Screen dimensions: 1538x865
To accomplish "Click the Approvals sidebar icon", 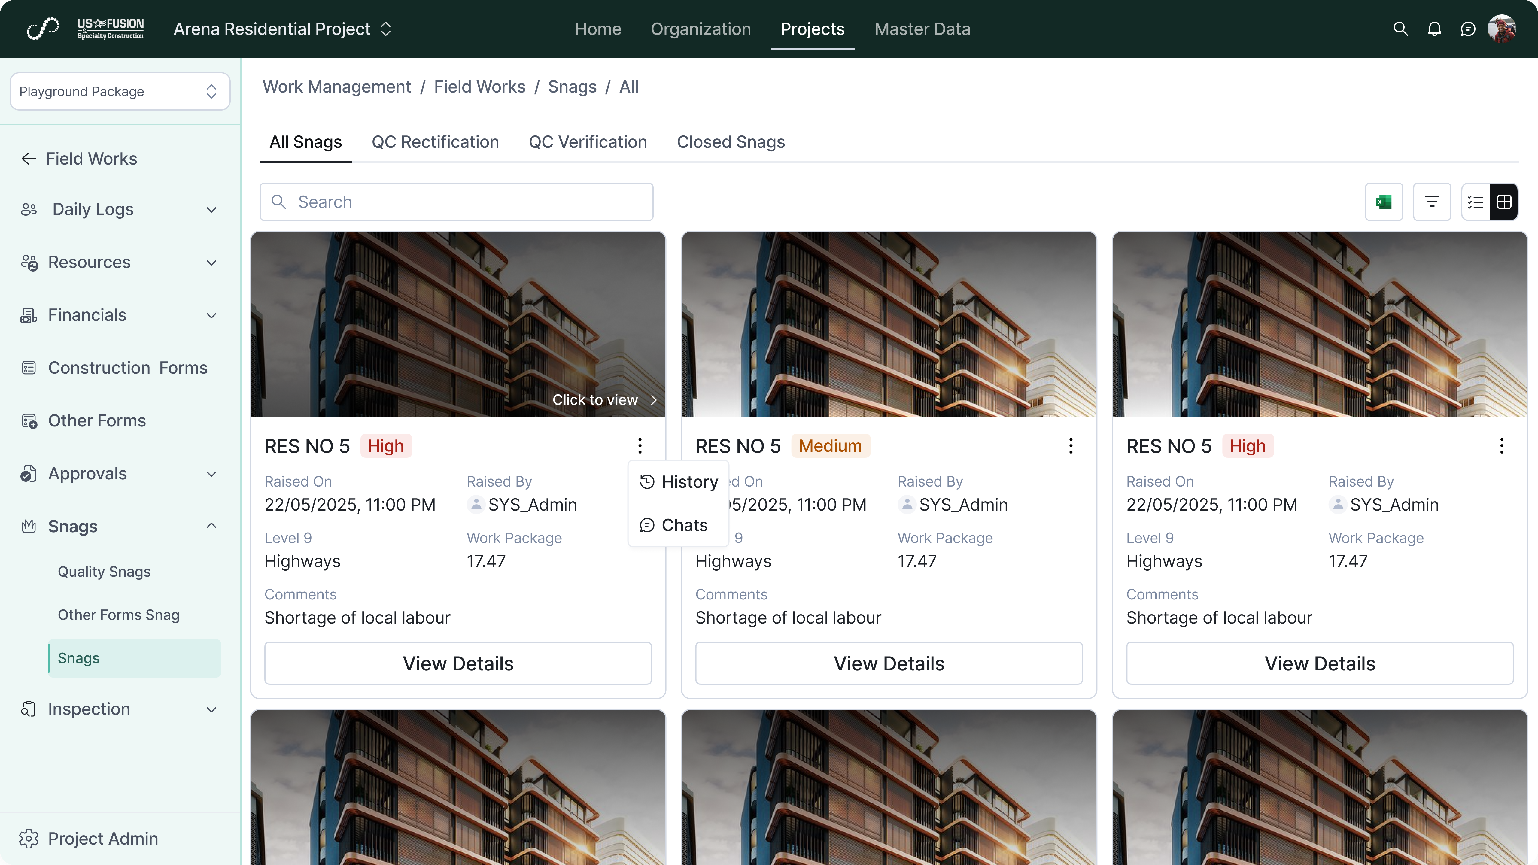I will (x=29, y=474).
